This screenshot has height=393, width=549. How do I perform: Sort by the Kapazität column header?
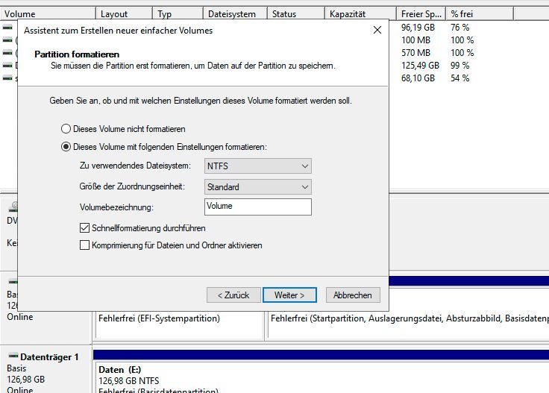point(360,14)
